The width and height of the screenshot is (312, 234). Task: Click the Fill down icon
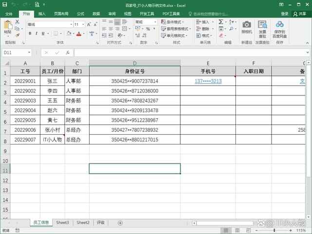coord(221,29)
